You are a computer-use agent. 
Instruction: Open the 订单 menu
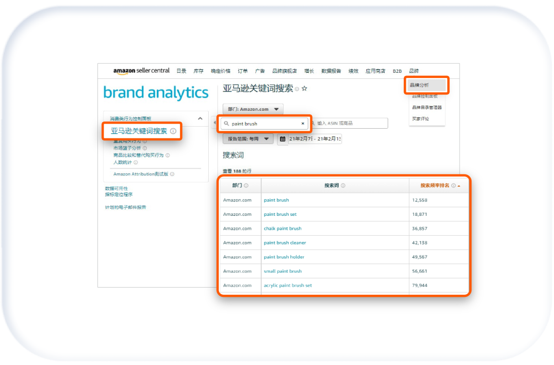coord(243,71)
